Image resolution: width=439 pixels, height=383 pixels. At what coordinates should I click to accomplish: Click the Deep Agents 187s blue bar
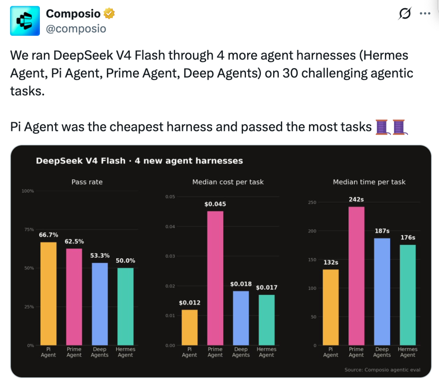(382, 292)
